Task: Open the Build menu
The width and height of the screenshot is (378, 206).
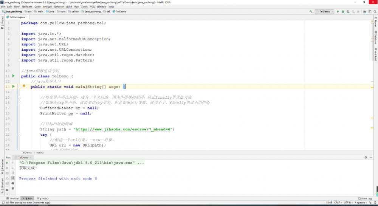Action: (69, 7)
